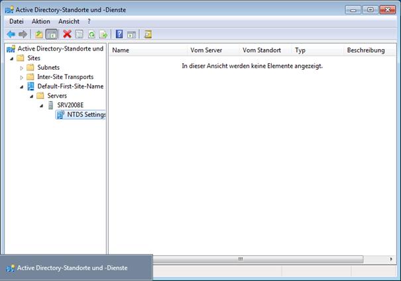Open the Datei menu

(16, 21)
